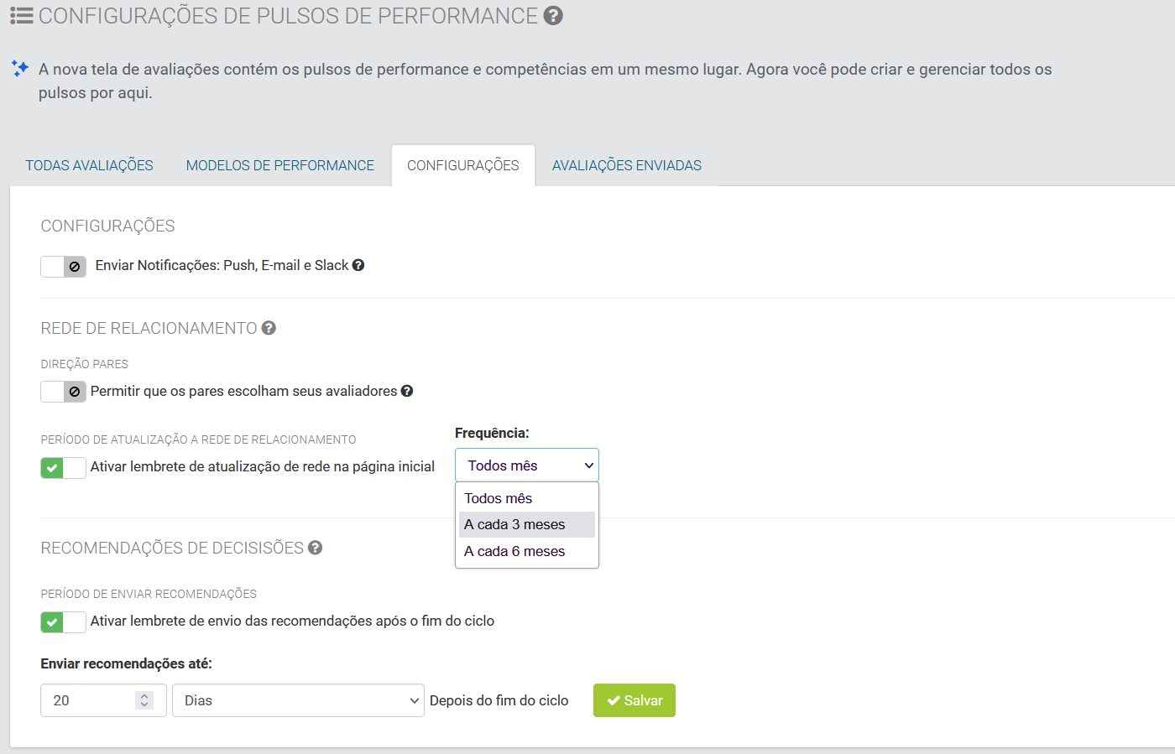Choose 'A cada 6 meses' frequency
This screenshot has width=1175, height=754.
point(514,551)
